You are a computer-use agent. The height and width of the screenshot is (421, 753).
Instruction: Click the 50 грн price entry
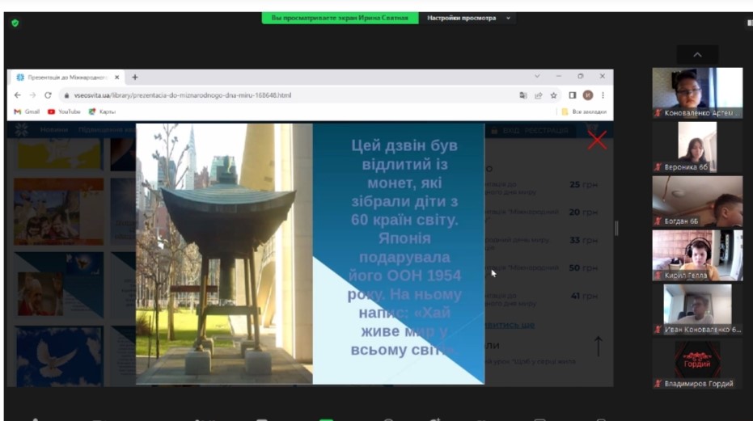583,267
